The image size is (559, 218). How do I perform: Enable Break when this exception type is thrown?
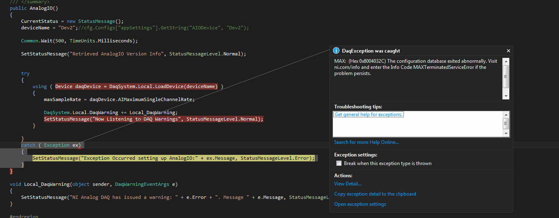(339, 163)
